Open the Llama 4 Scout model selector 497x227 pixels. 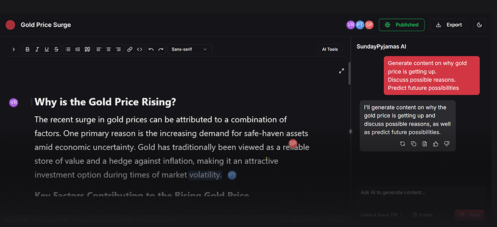[382, 215]
